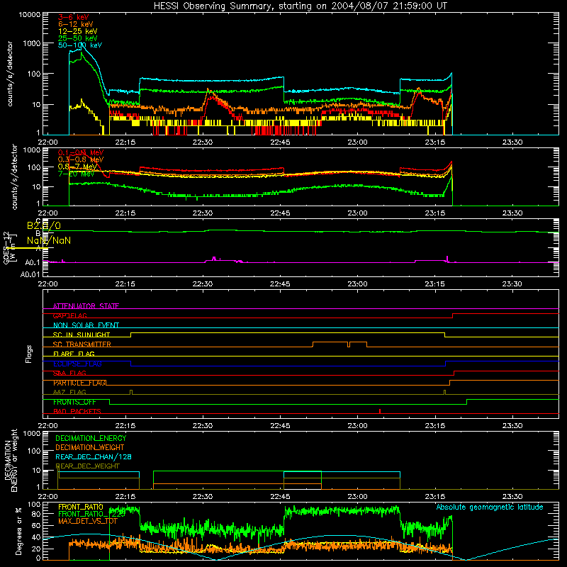Select the NON_SOLAR_EVENT flag label
This screenshot has height=567, width=567.
(x=86, y=325)
